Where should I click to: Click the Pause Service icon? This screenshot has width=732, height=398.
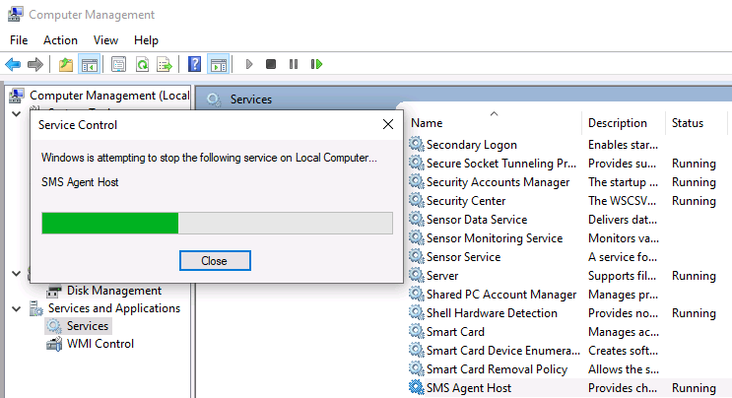pos(294,64)
